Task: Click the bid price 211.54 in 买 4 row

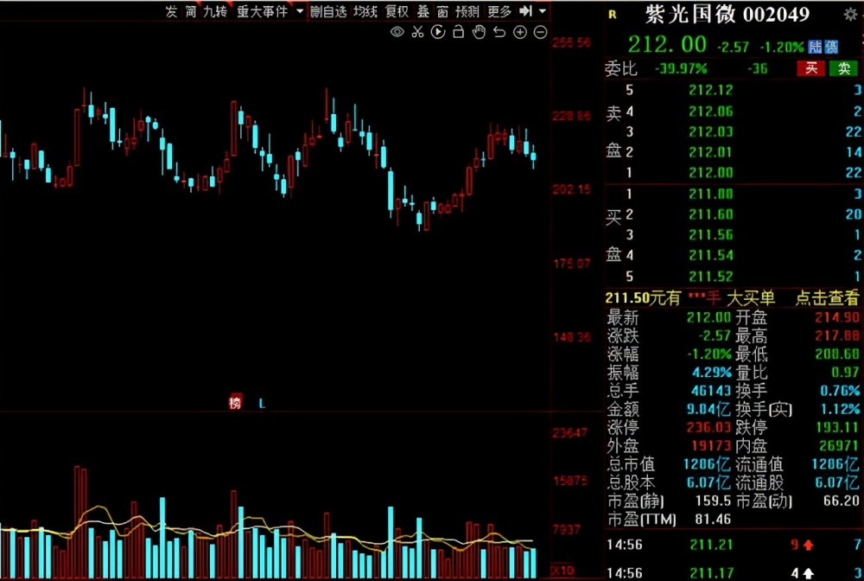Action: [711, 256]
